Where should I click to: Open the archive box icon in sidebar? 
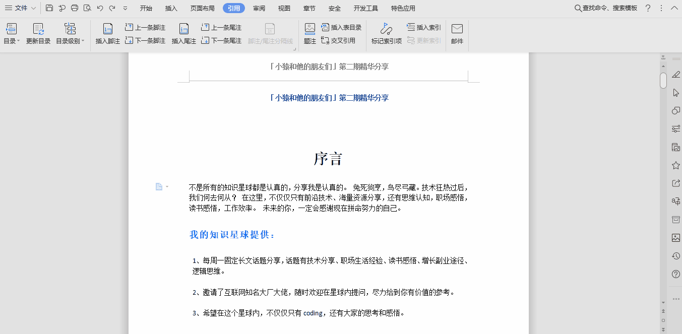(676, 220)
